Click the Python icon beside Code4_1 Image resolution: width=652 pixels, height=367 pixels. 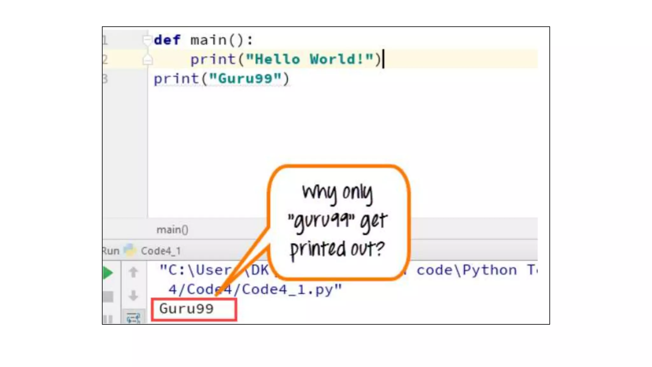pyautogui.click(x=130, y=250)
